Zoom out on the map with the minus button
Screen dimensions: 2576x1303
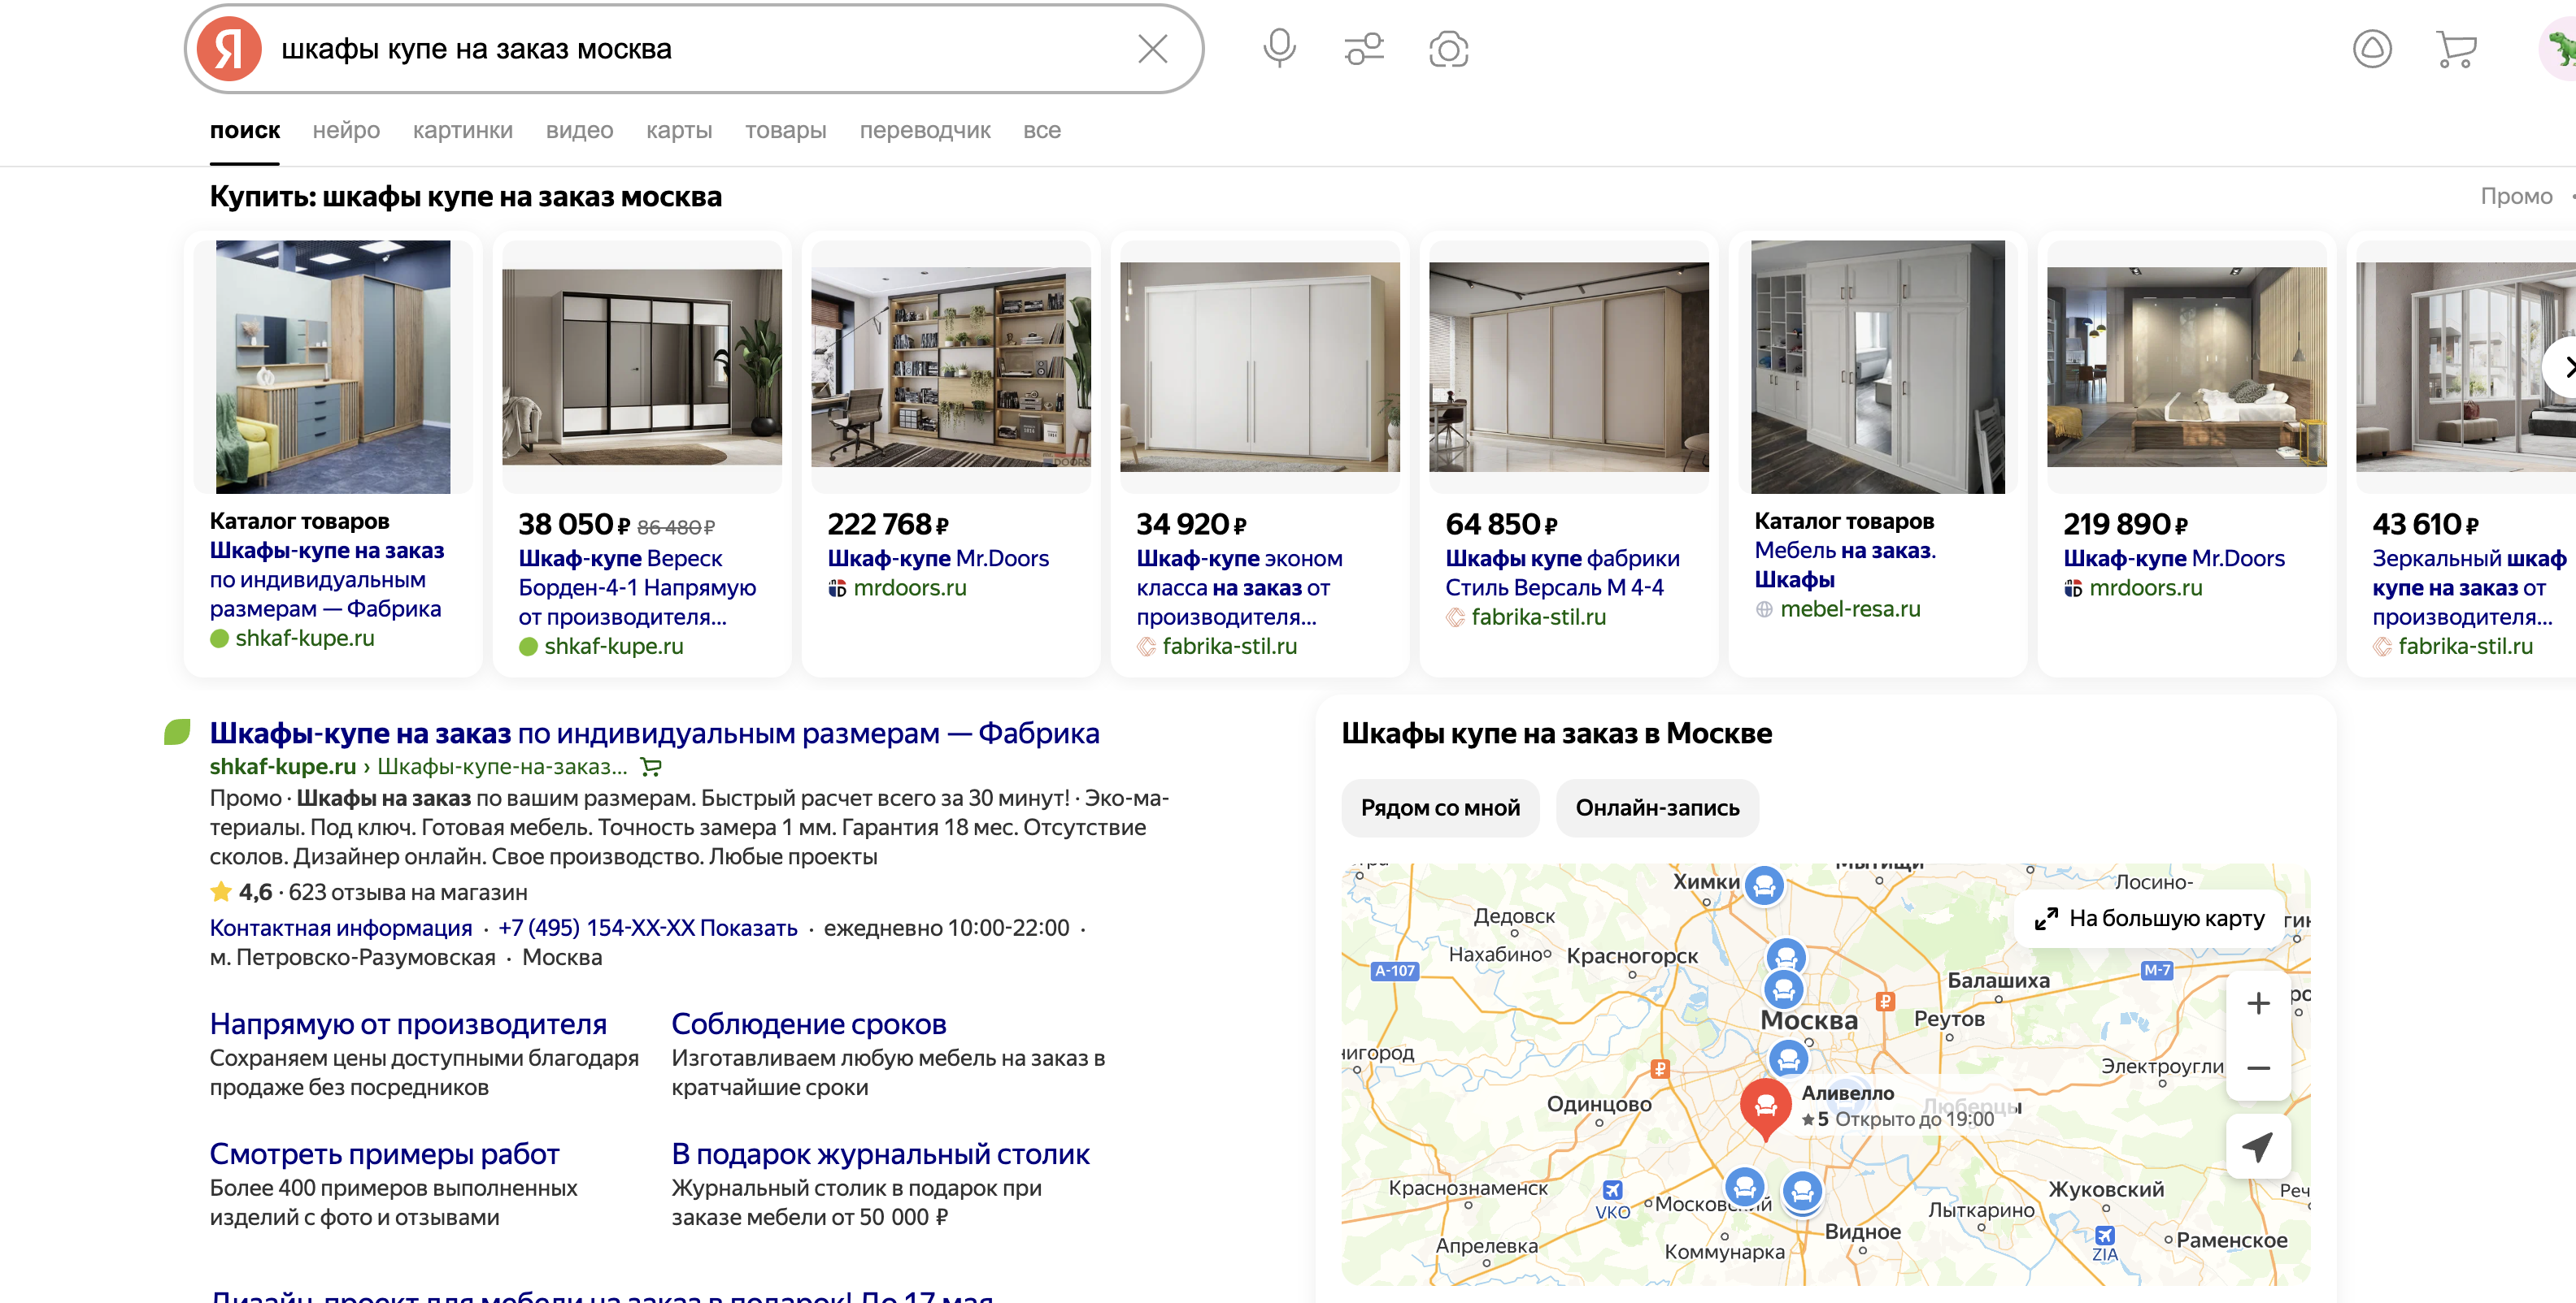[2258, 1068]
